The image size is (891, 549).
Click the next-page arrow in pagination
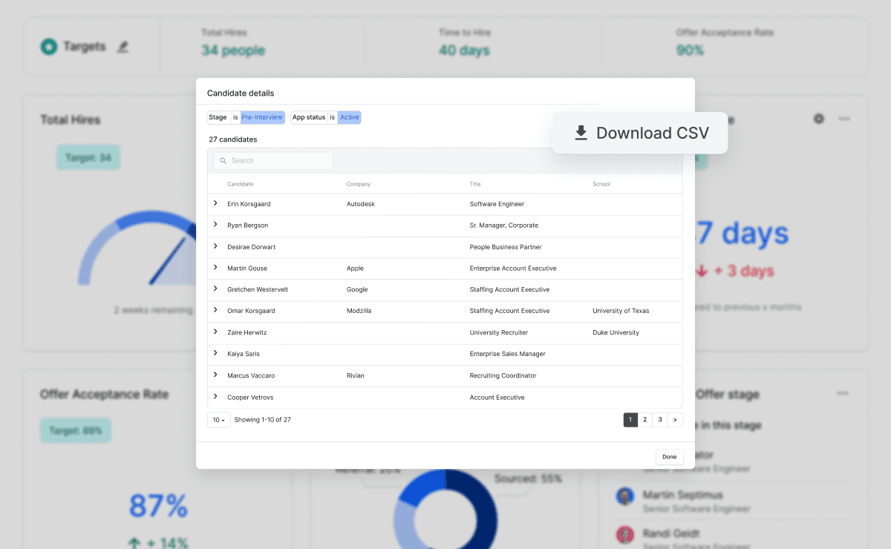coord(675,419)
